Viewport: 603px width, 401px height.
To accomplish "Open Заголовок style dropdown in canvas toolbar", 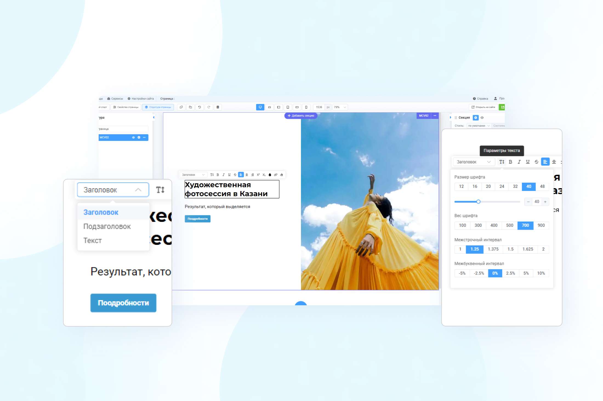I will point(193,175).
